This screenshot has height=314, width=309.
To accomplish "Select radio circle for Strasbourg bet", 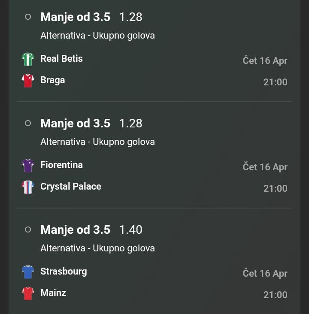I will [28, 229].
